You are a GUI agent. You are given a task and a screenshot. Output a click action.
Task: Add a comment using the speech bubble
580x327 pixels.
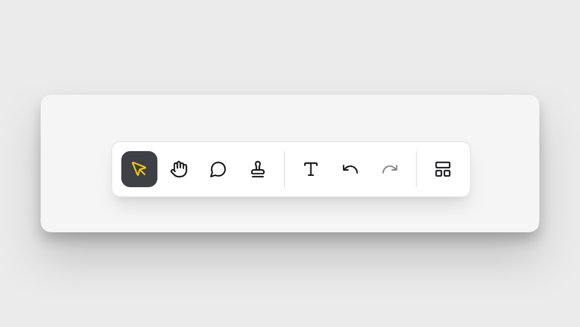click(218, 169)
